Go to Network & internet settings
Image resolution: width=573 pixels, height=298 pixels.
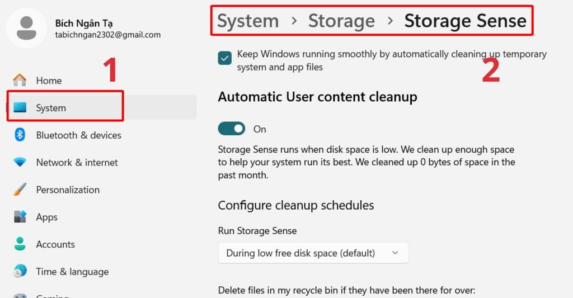[101, 162]
